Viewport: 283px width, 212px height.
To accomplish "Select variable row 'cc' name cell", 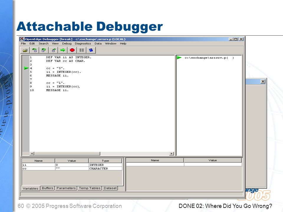I will tap(38, 168).
